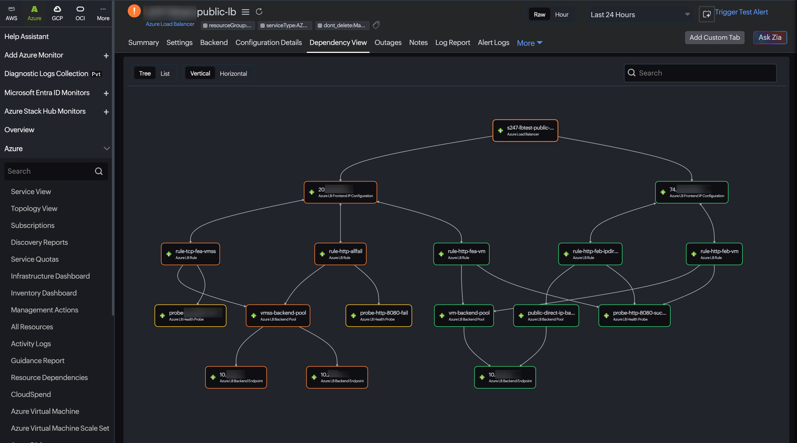This screenshot has width=797, height=443.
Task: Select Hour data granularity
Action: point(561,14)
